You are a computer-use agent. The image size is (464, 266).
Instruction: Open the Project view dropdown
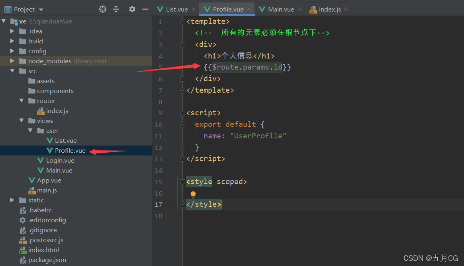coord(41,10)
